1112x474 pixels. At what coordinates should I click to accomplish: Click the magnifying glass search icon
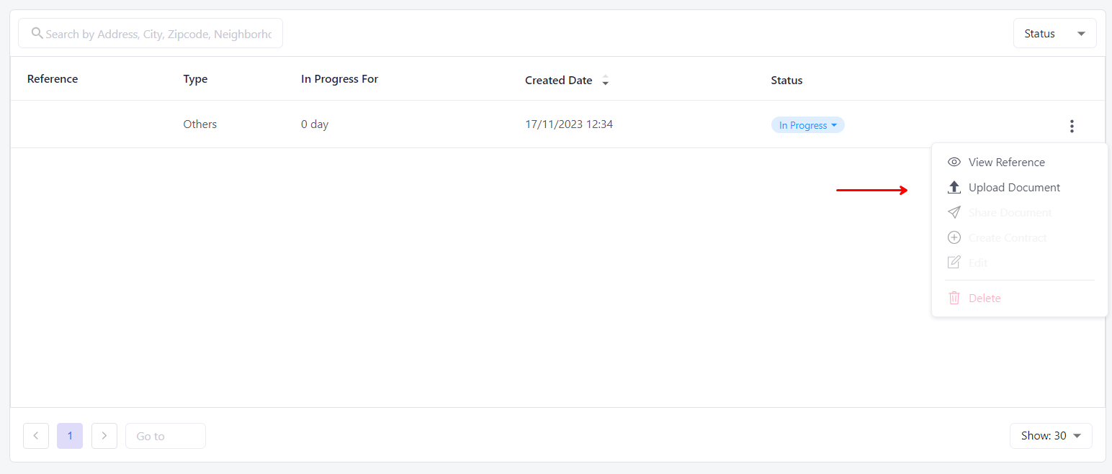pos(37,33)
